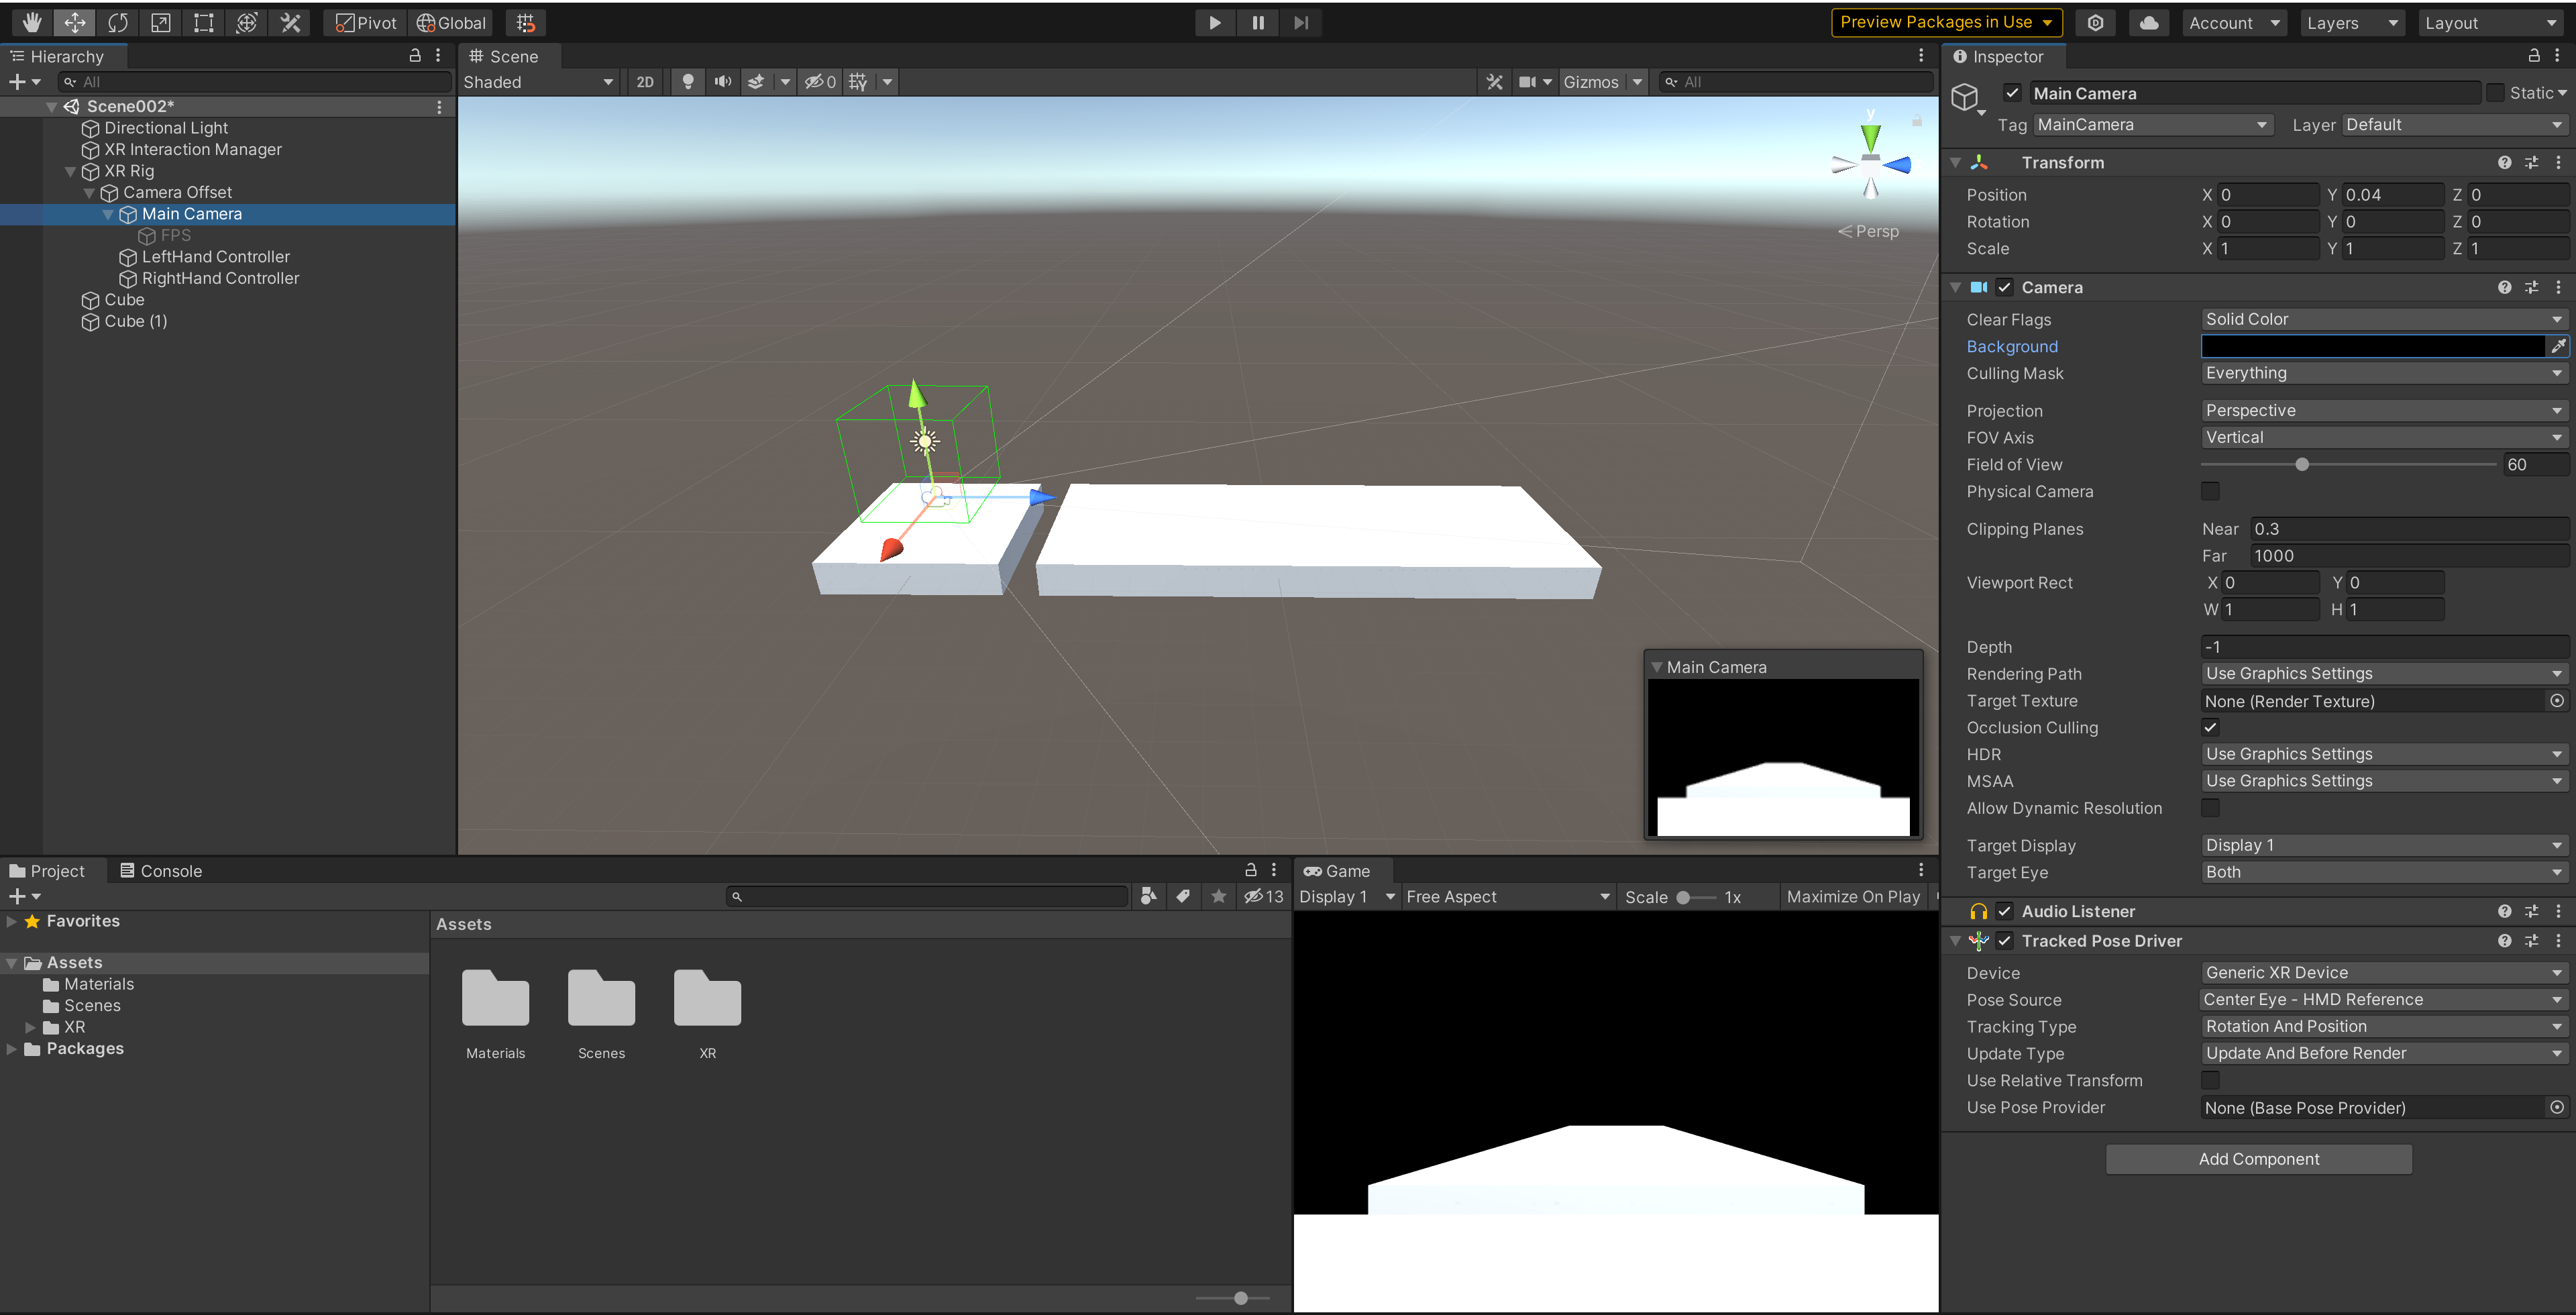Screen dimensions: 2576x1315
Task: Toggle 2D scene view mode
Action: coord(645,82)
